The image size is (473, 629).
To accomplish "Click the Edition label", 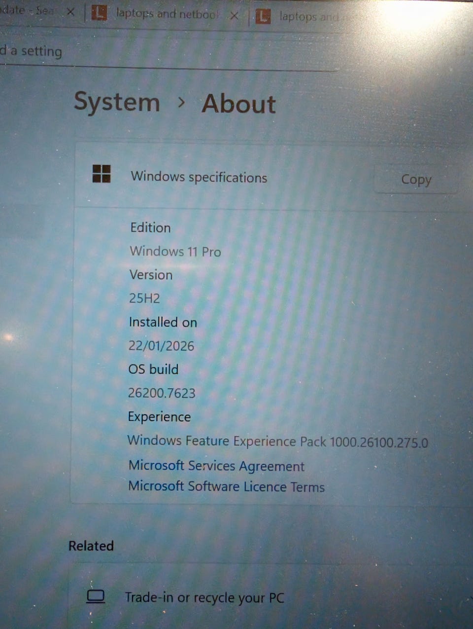I will point(150,227).
